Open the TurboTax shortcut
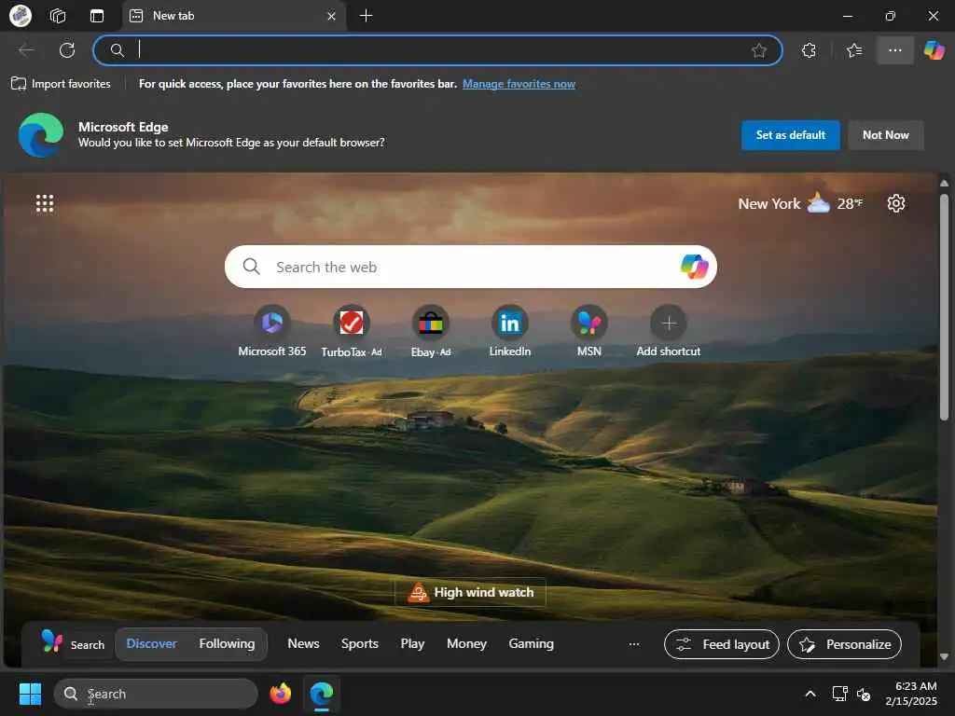The height and width of the screenshot is (716, 955). (x=352, y=332)
